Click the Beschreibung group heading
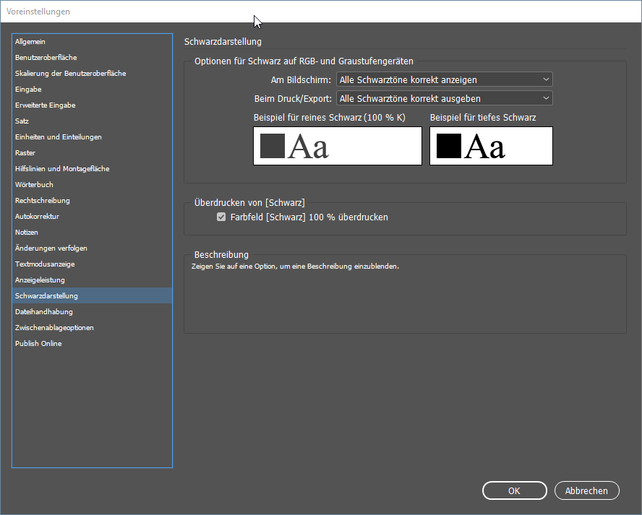Screen dimensions: 642x515 [x=221, y=255]
